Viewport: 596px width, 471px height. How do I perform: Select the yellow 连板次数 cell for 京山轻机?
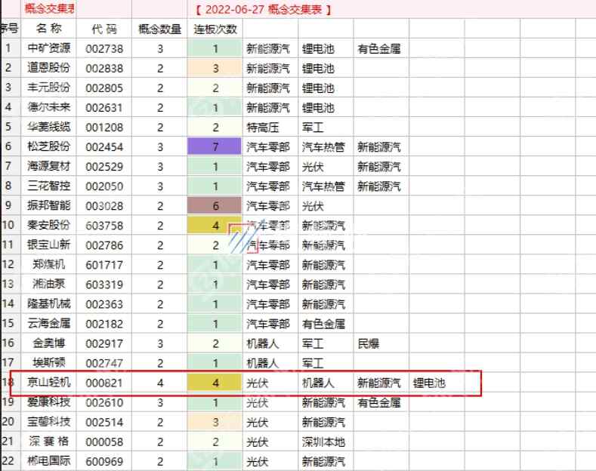point(215,383)
